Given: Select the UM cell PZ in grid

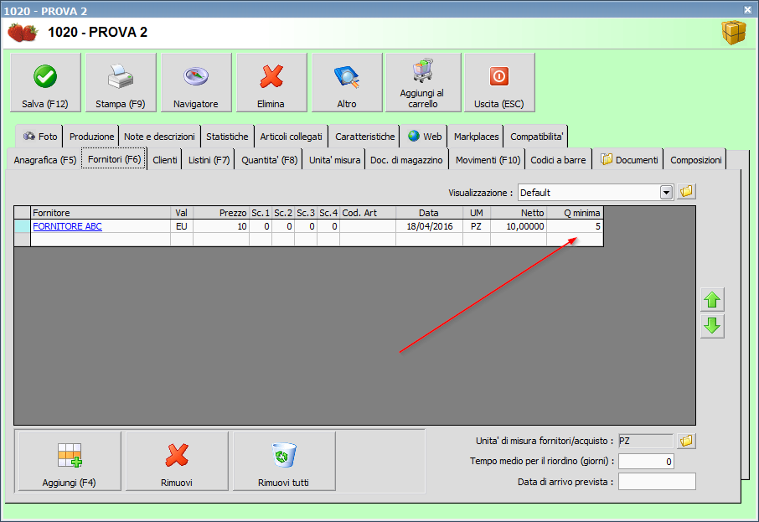Looking at the screenshot, I should pyautogui.click(x=477, y=226).
